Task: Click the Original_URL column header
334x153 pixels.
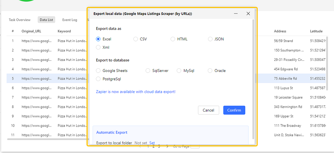Action: [x=31, y=31]
